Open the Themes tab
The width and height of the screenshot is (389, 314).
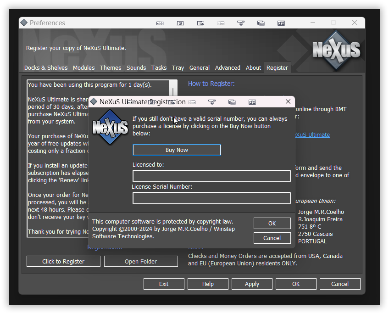pyautogui.click(x=111, y=67)
